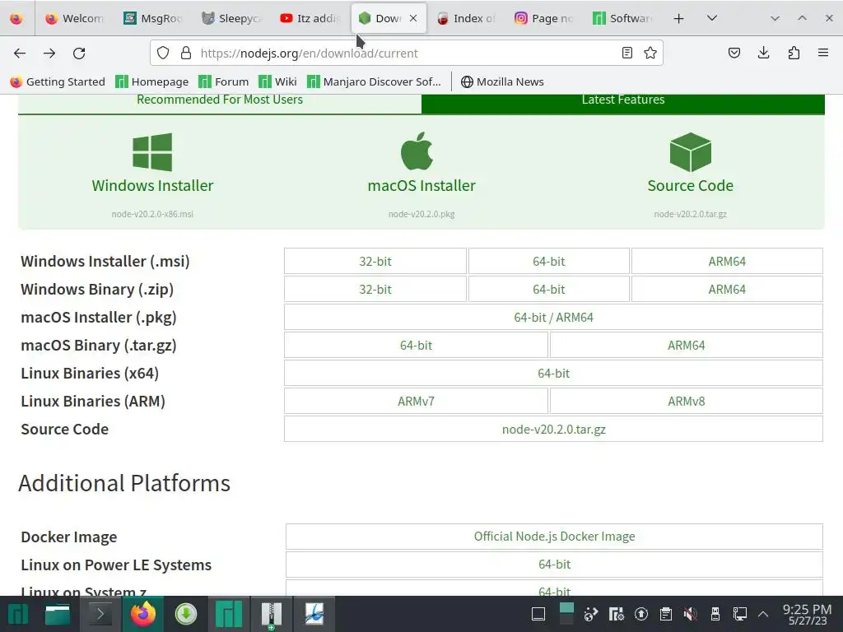Close the Download nodejs tab
843x632 pixels.
coord(413,18)
